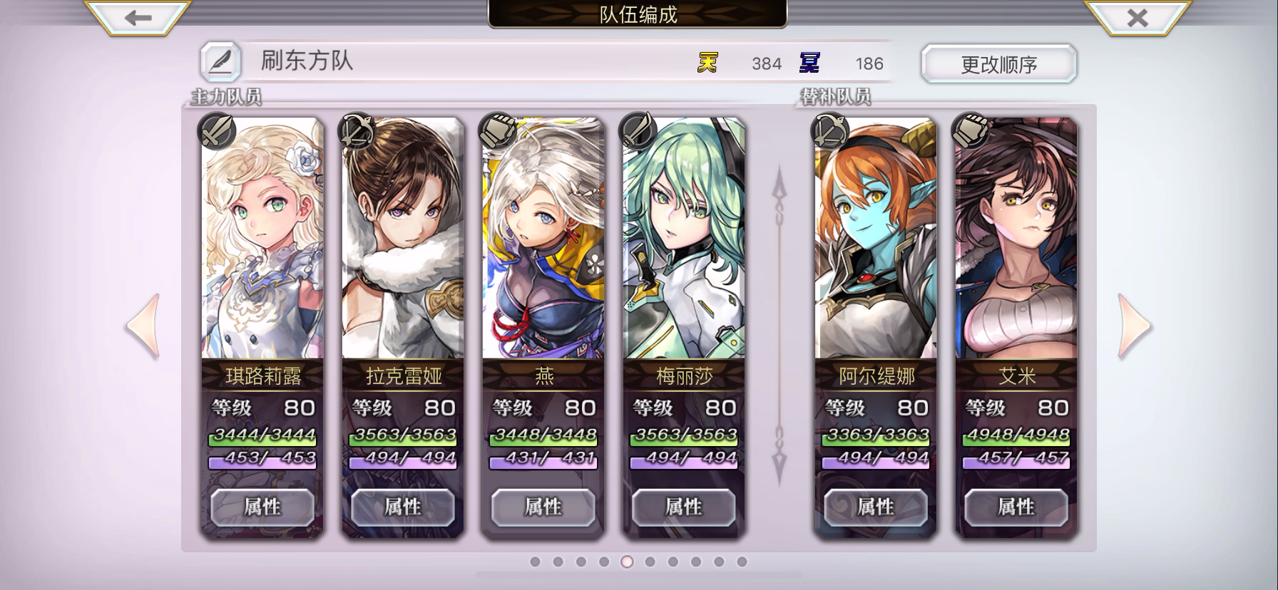Click 梅丽莎's green HP bar

(684, 435)
